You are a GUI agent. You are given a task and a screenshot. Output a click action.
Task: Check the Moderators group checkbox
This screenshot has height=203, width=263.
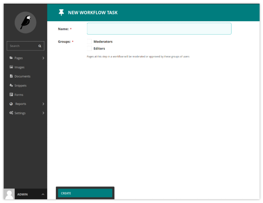89,41
